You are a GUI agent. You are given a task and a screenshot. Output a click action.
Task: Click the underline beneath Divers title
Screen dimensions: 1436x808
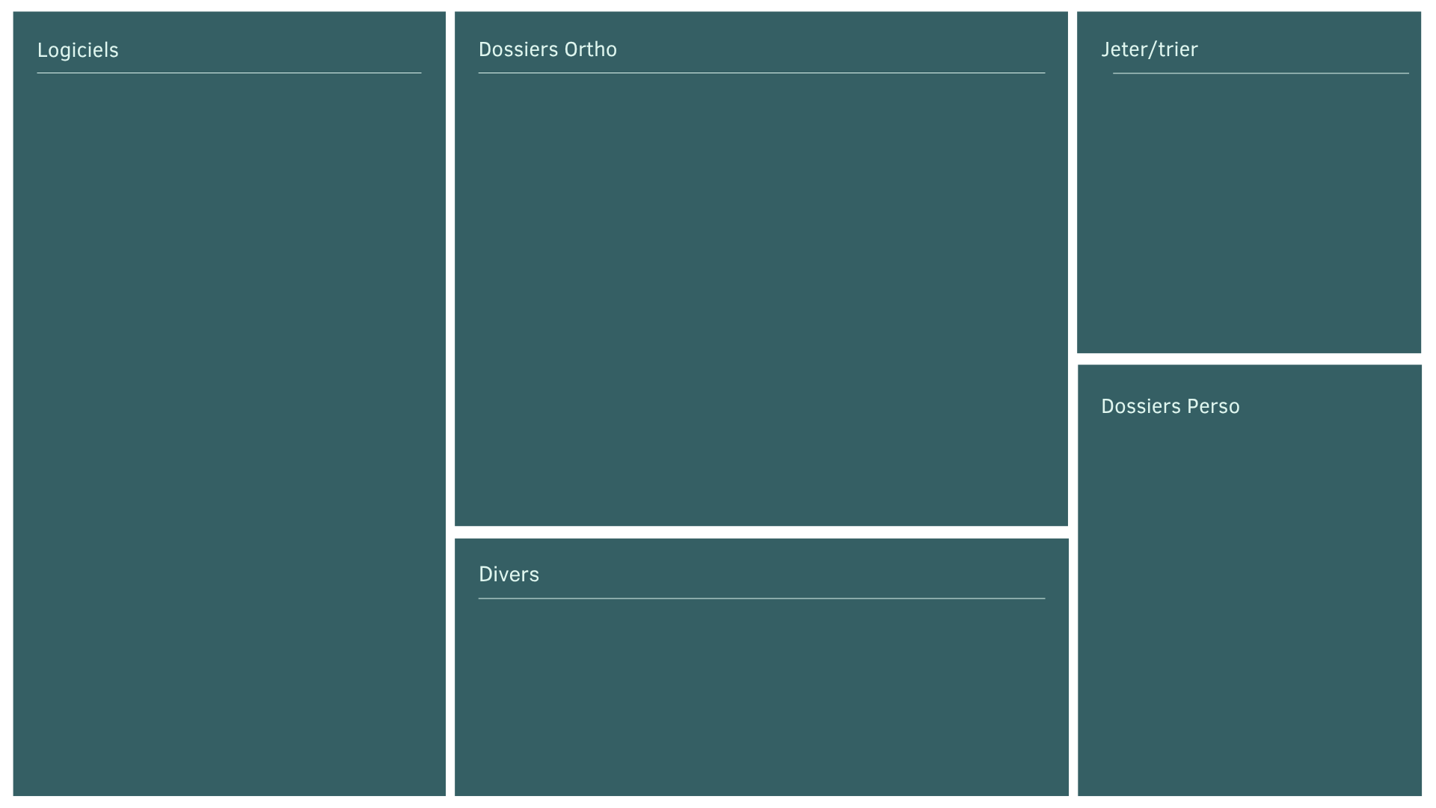point(761,599)
